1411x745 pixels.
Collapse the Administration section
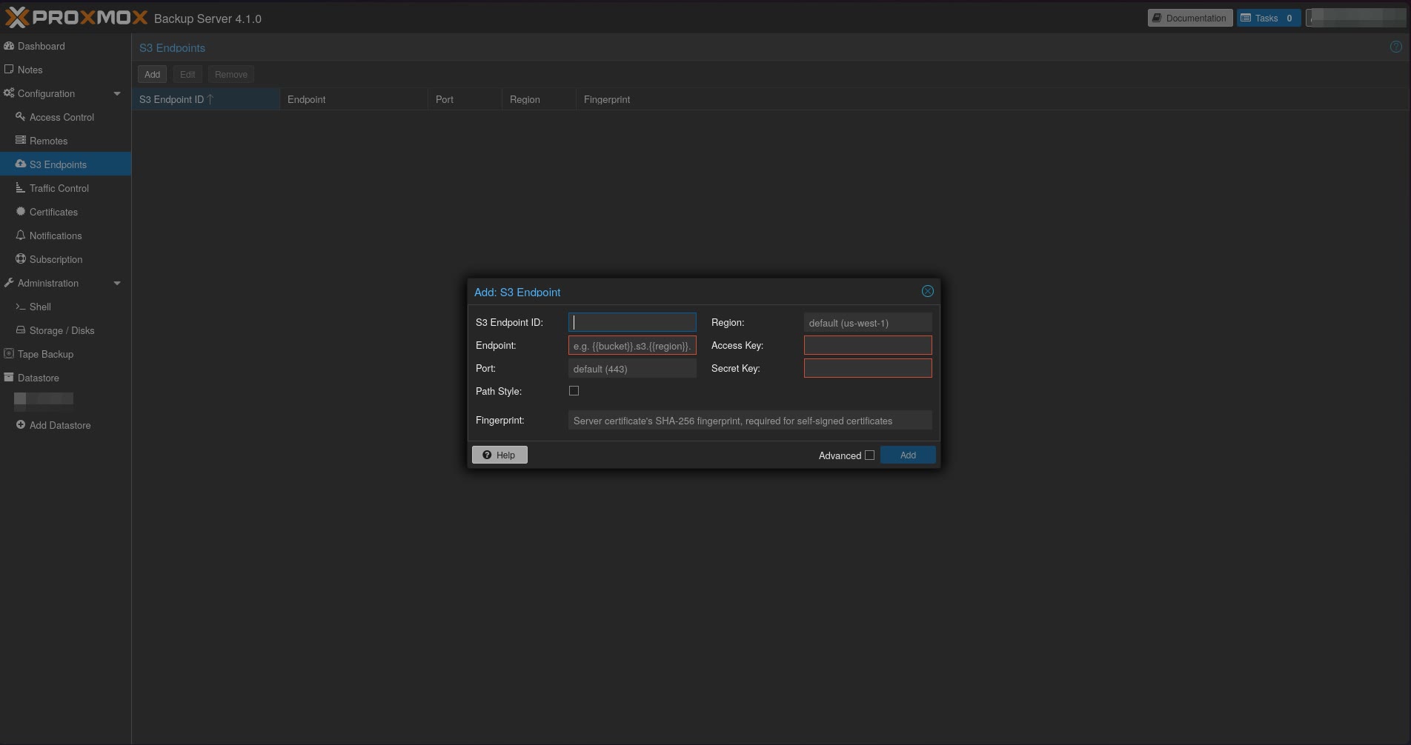tap(117, 283)
